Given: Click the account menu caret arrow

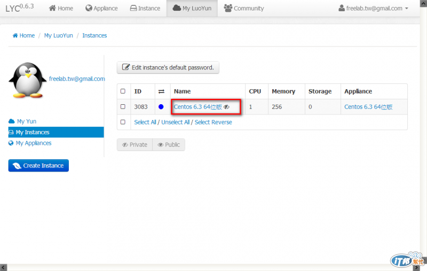Looking at the screenshot, I should 407,9.
